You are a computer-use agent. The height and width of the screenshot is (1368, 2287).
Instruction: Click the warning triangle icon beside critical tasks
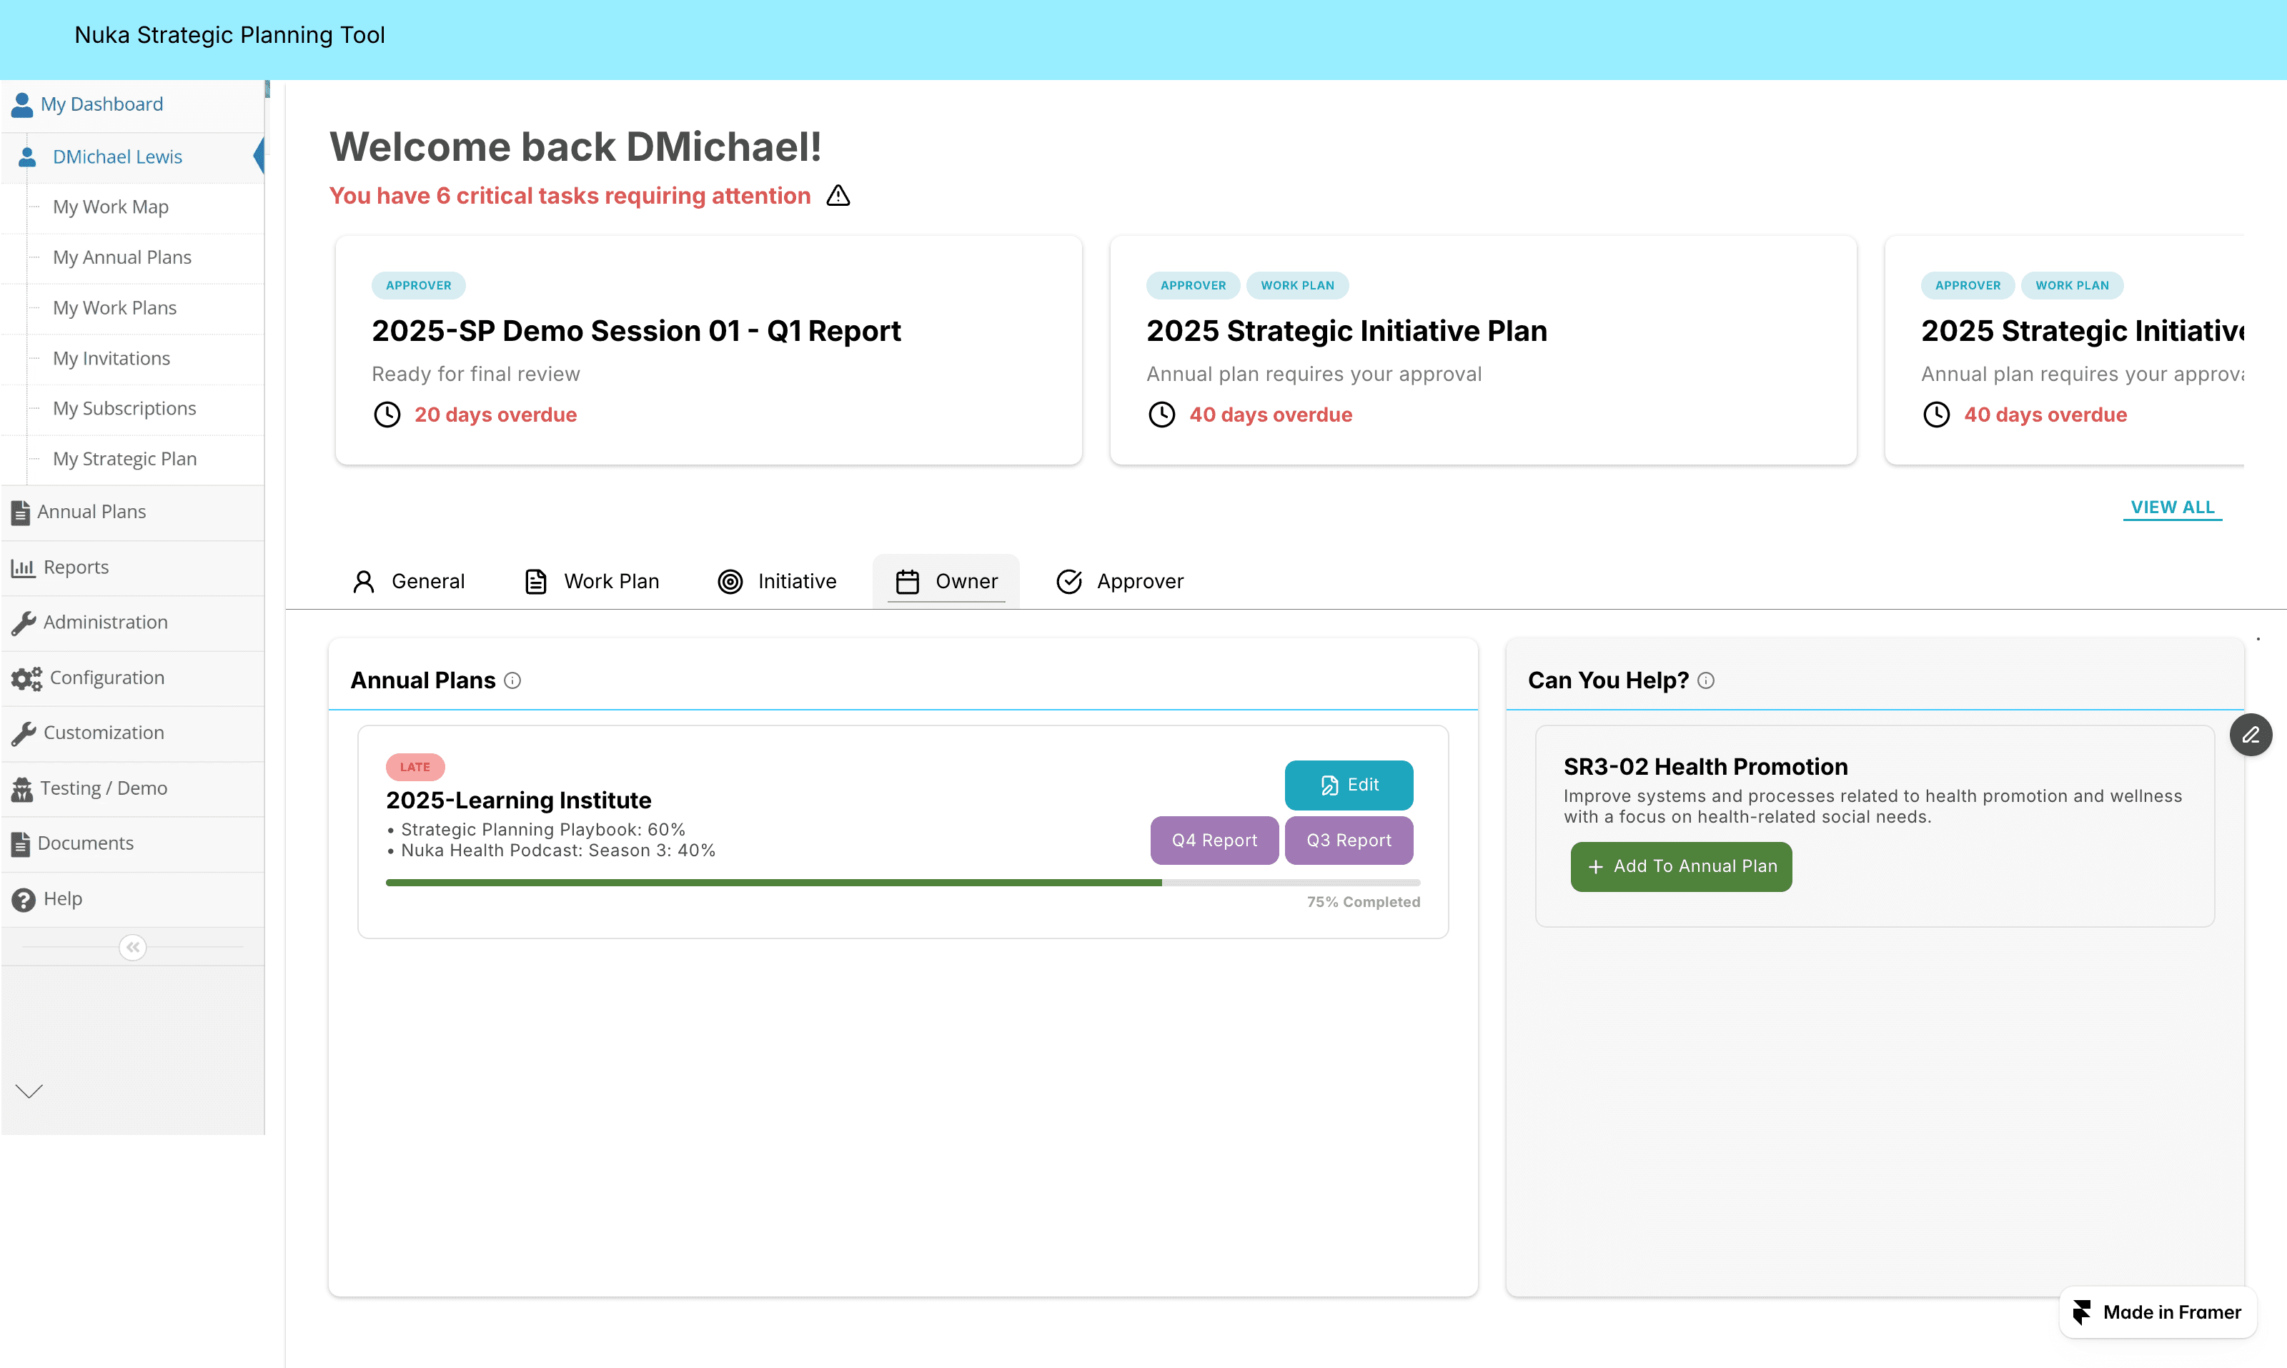(x=837, y=195)
